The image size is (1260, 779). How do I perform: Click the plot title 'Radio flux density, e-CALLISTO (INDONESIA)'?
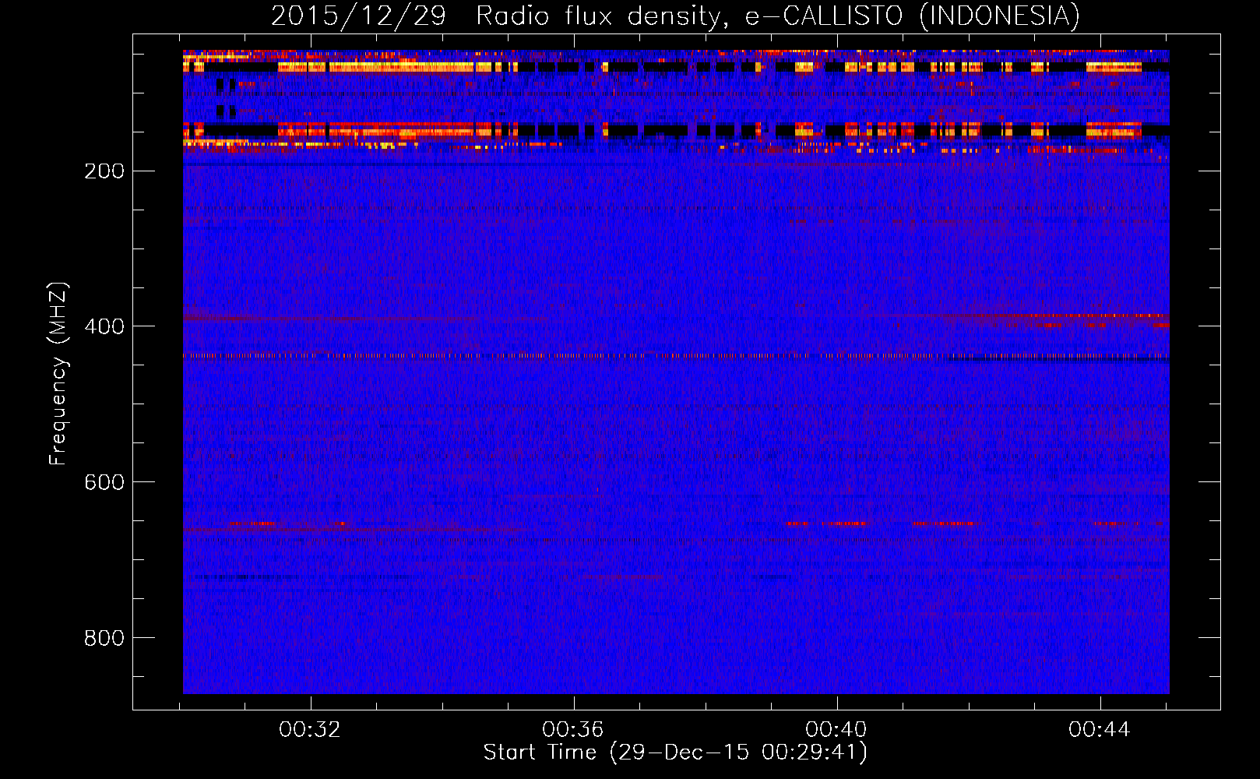[778, 16]
